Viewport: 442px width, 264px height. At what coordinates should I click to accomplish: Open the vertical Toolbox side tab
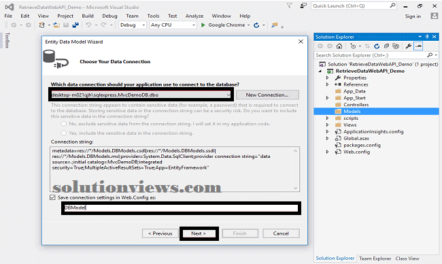[7, 40]
